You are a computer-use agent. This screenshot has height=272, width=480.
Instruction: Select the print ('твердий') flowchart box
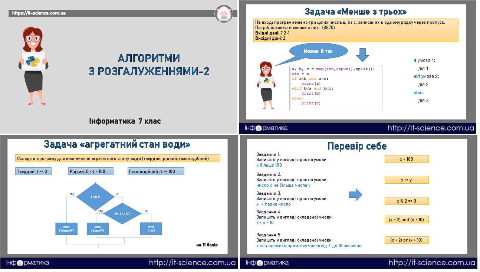click(x=67, y=229)
